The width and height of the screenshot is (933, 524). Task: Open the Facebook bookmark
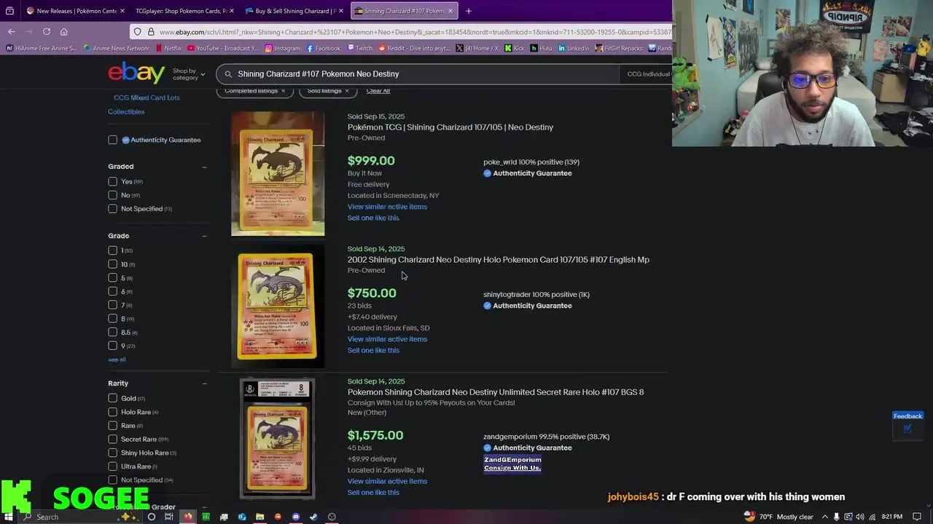pyautogui.click(x=324, y=48)
